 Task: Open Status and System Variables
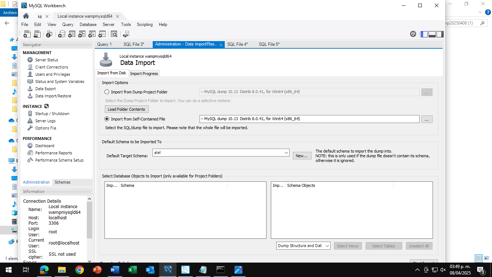coord(60,82)
